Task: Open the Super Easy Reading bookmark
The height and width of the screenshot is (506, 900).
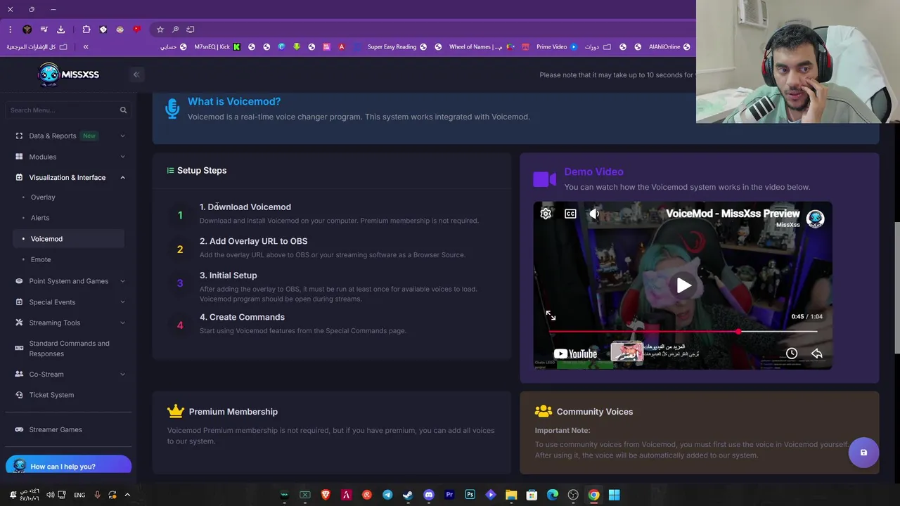Action: [397, 47]
